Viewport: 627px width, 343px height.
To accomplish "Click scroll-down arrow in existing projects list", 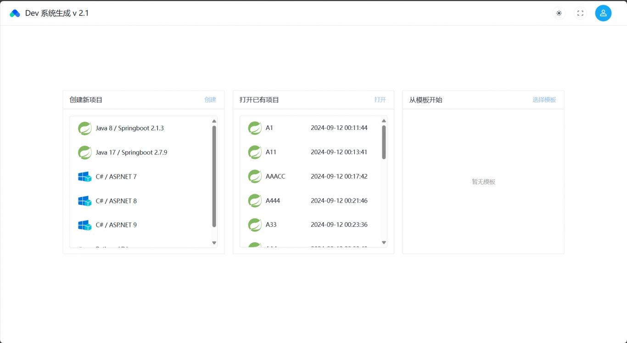I will (x=384, y=243).
